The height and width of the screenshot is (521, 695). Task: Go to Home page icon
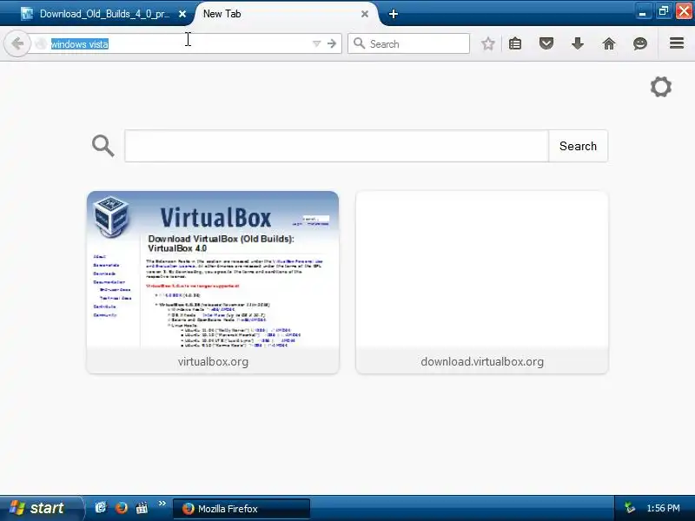point(609,43)
